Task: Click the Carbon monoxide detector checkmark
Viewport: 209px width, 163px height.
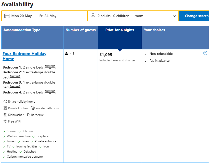Action: [x=4, y=157]
